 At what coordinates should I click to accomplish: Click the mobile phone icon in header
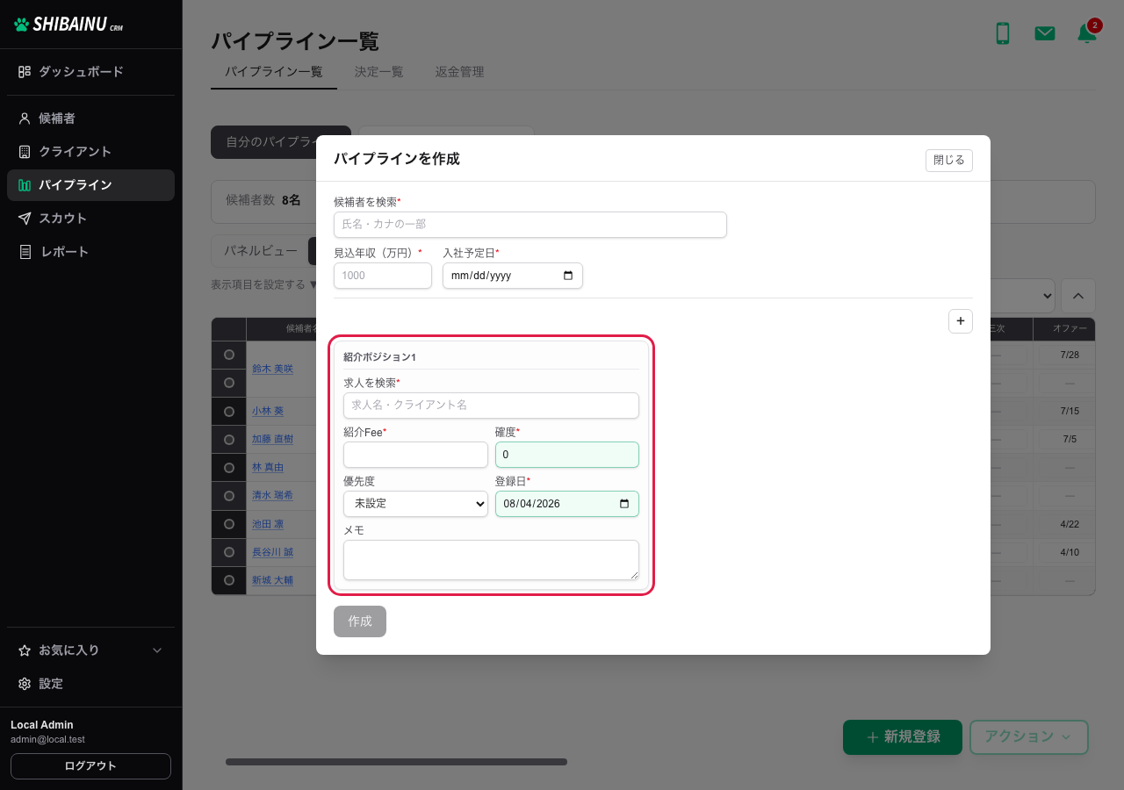pyautogui.click(x=1002, y=33)
